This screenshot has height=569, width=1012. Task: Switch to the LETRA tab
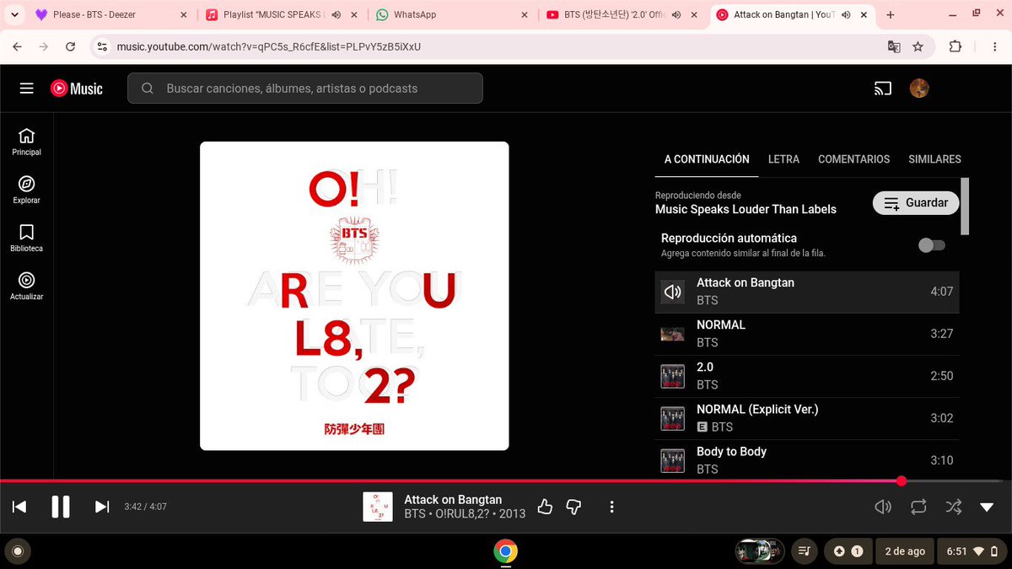[x=783, y=159]
